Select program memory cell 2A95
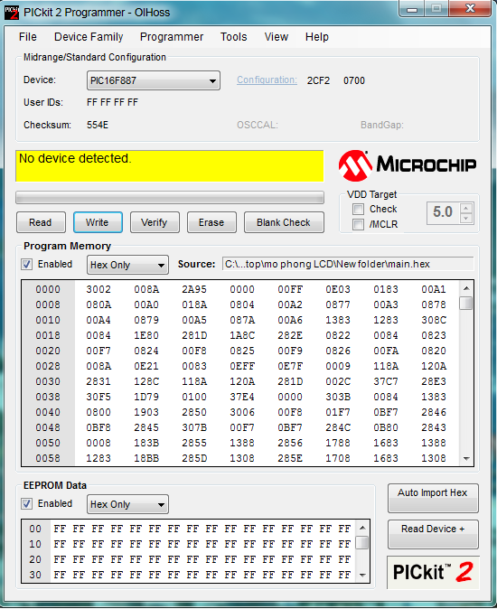This screenshot has width=497, height=609. (x=194, y=289)
